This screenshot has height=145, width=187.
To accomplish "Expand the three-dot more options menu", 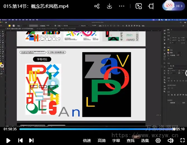I will (x=122, y=6).
